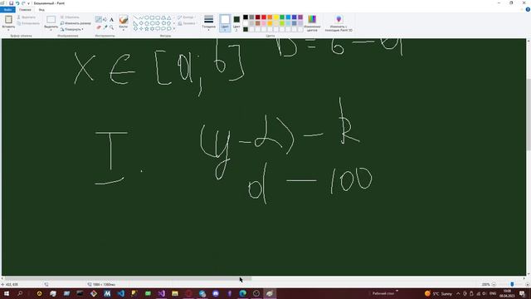Click the Copy button
This screenshot has height=299, width=531.
pos(28,23)
